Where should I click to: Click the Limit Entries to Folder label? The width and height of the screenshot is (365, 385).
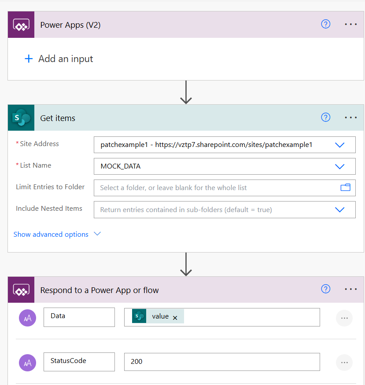click(x=50, y=187)
